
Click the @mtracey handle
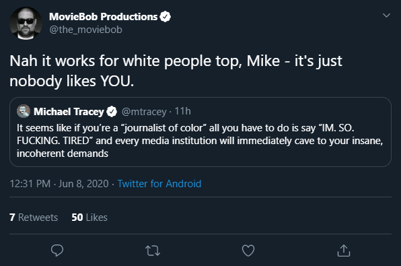pyautogui.click(x=144, y=112)
